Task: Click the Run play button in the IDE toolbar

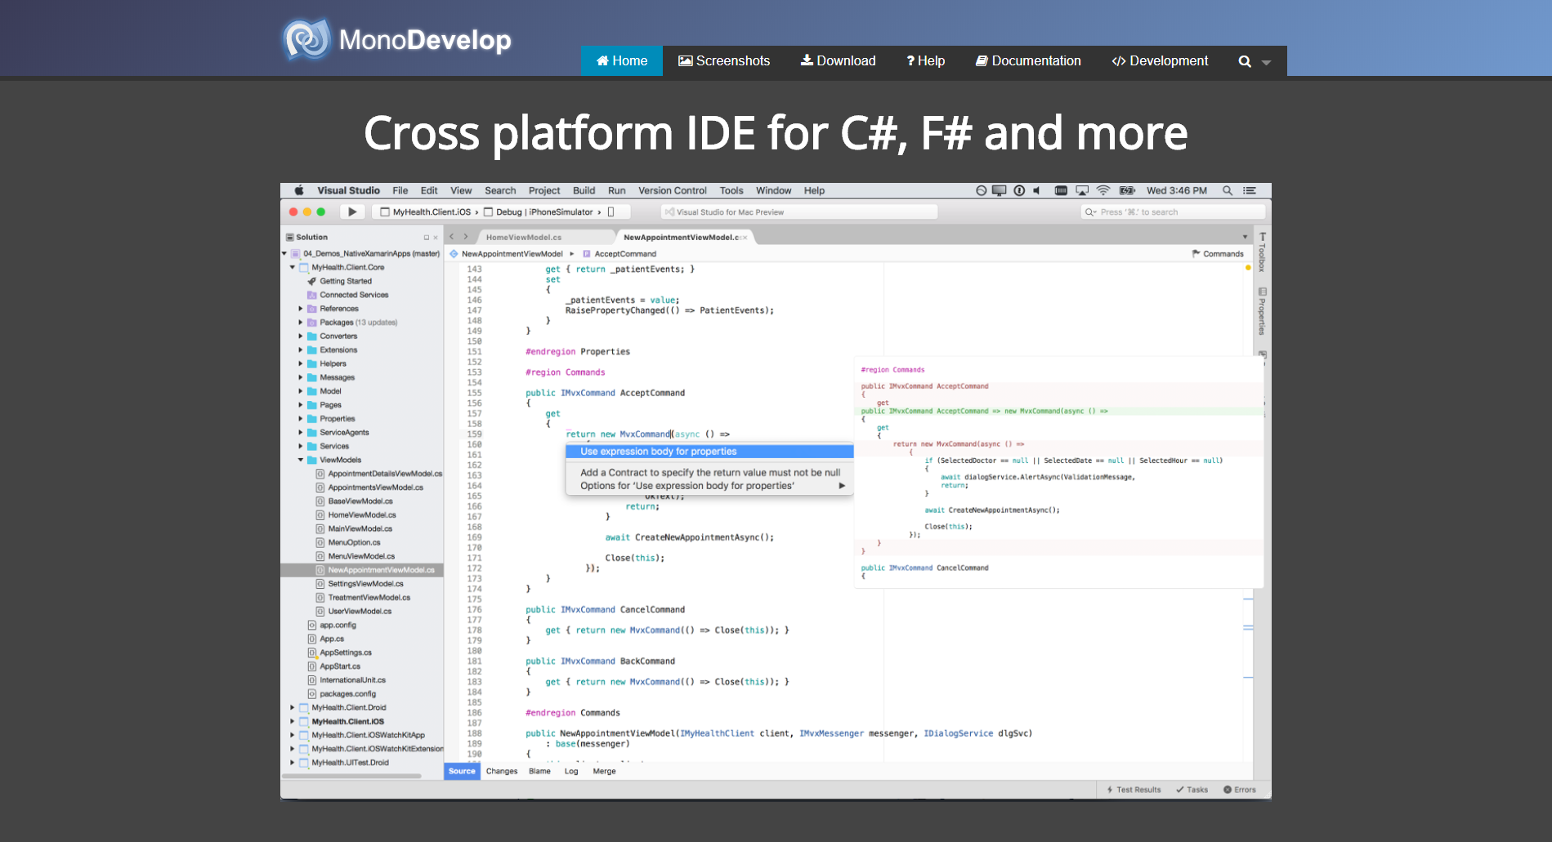Action: [x=352, y=212]
